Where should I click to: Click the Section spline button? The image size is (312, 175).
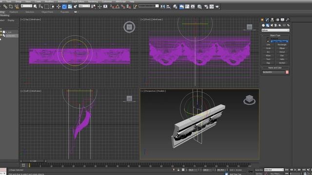coord(282,63)
